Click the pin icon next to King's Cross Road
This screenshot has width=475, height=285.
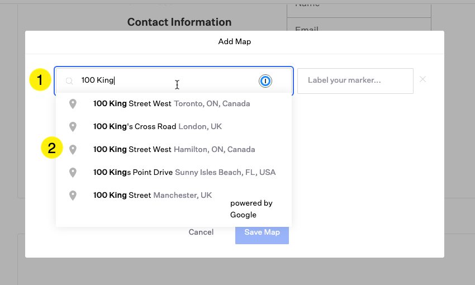[x=72, y=127]
